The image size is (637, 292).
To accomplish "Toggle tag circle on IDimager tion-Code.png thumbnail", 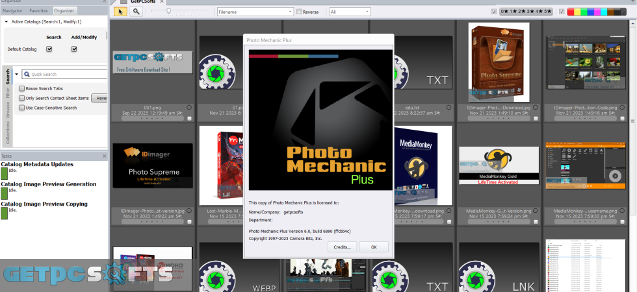I will point(622,108).
